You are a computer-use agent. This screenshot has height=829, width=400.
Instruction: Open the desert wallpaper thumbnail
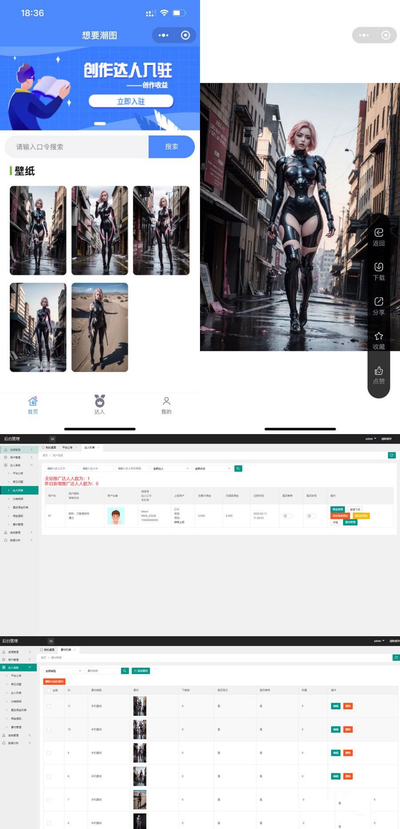[x=100, y=327]
